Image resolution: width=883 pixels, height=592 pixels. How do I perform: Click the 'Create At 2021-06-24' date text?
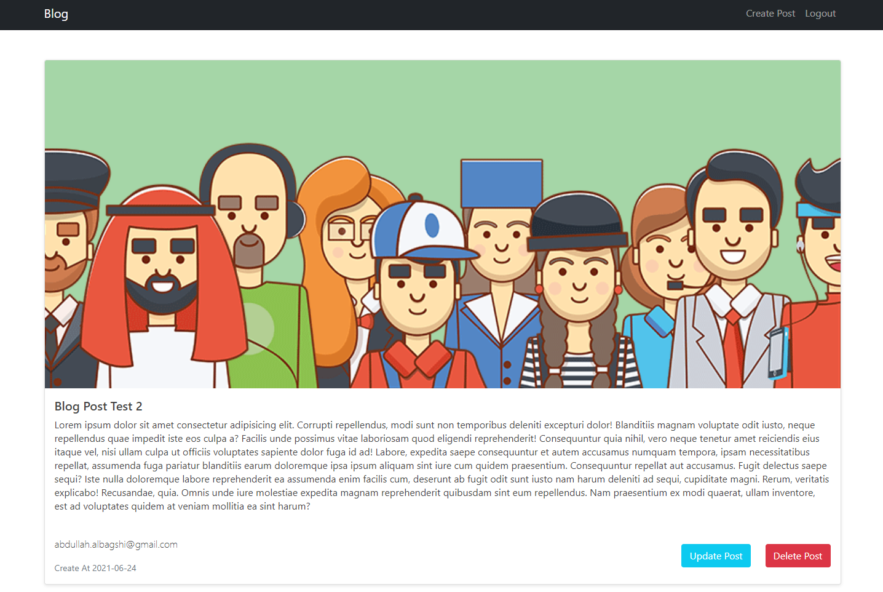click(95, 568)
